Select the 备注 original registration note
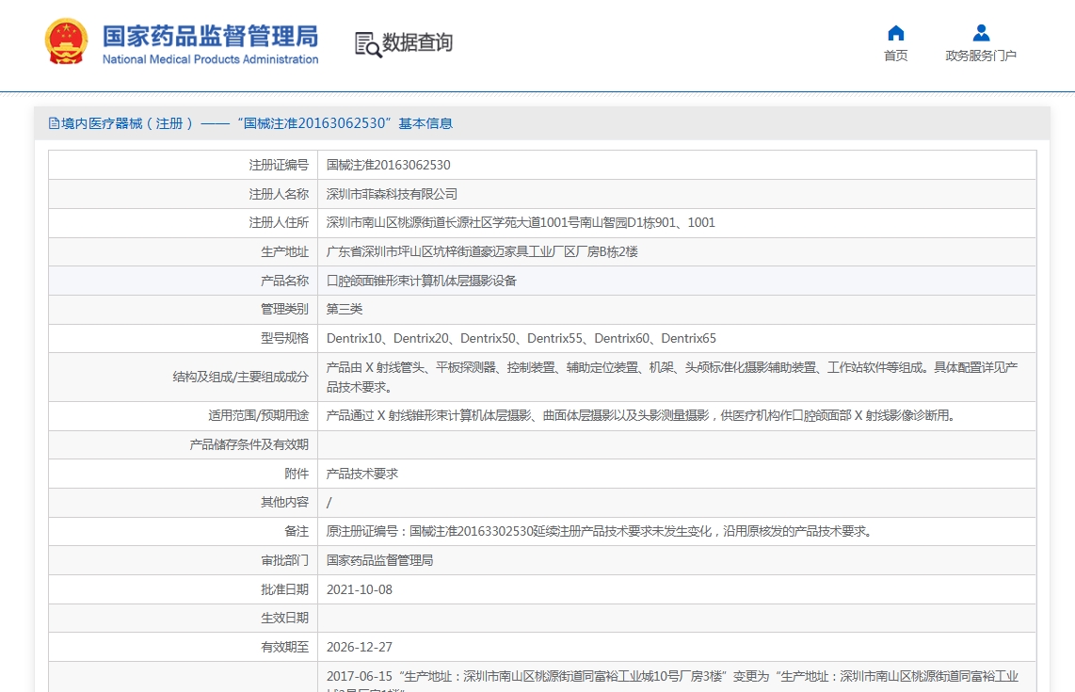The width and height of the screenshot is (1075, 692). 600,532
